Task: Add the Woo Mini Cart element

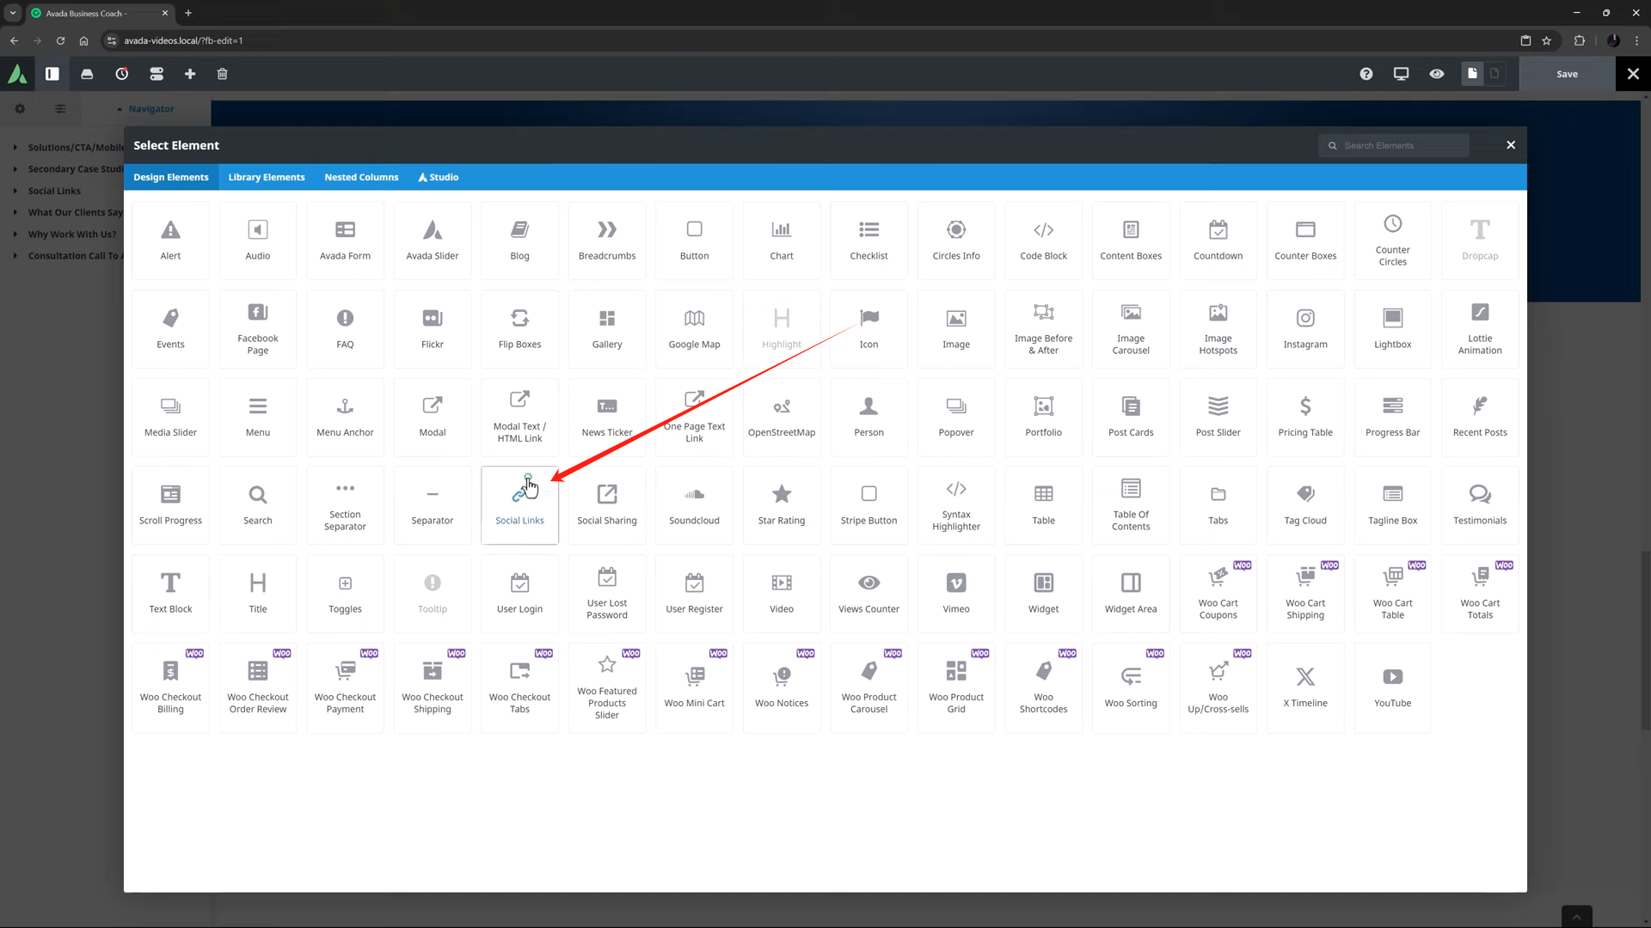Action: (x=694, y=687)
